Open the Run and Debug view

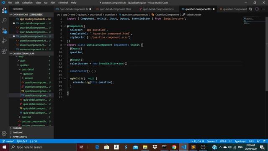4,41
